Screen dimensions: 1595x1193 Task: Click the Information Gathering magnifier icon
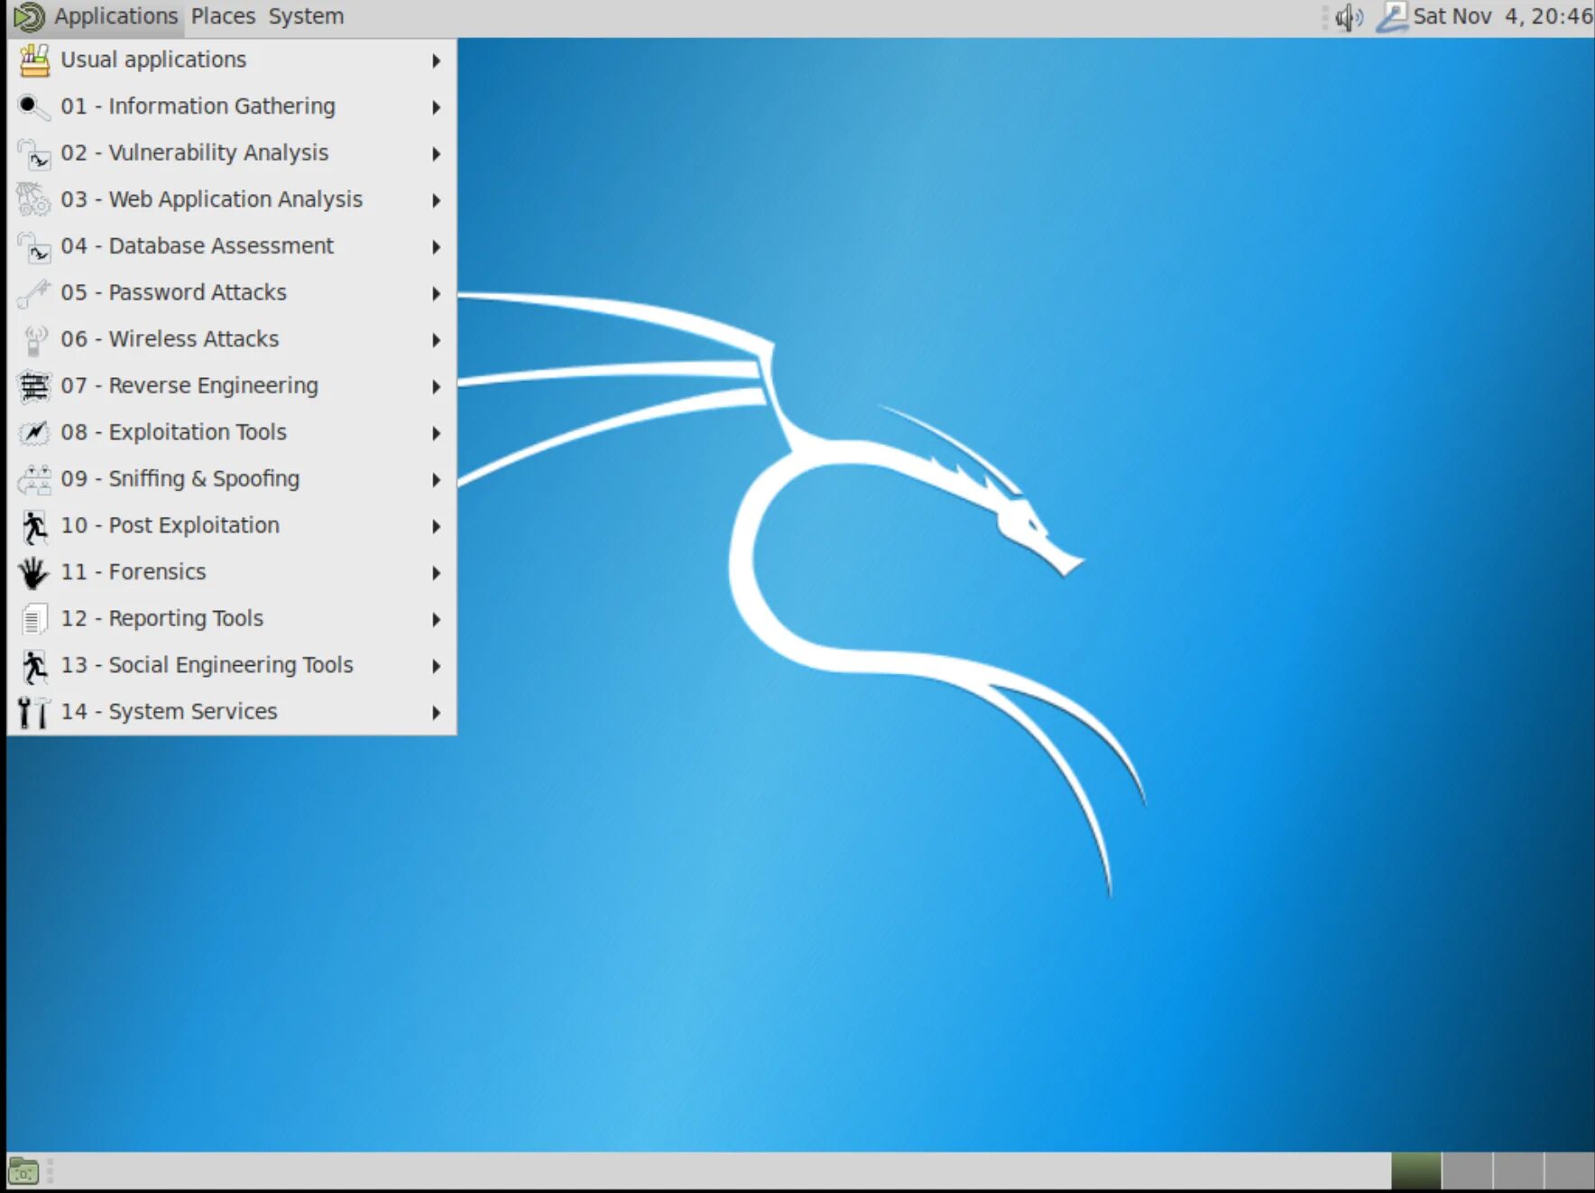point(34,107)
